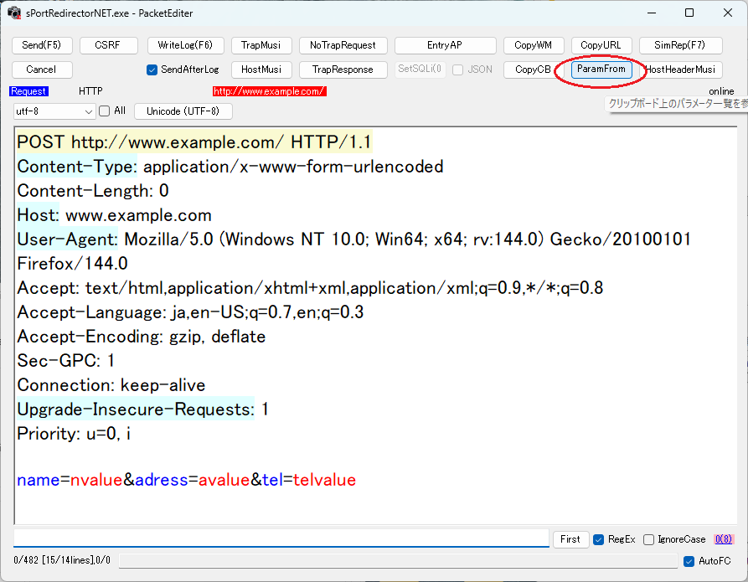Click the SimRep(F7) button
Image resolution: width=748 pixels, height=582 pixels.
pyautogui.click(x=680, y=45)
